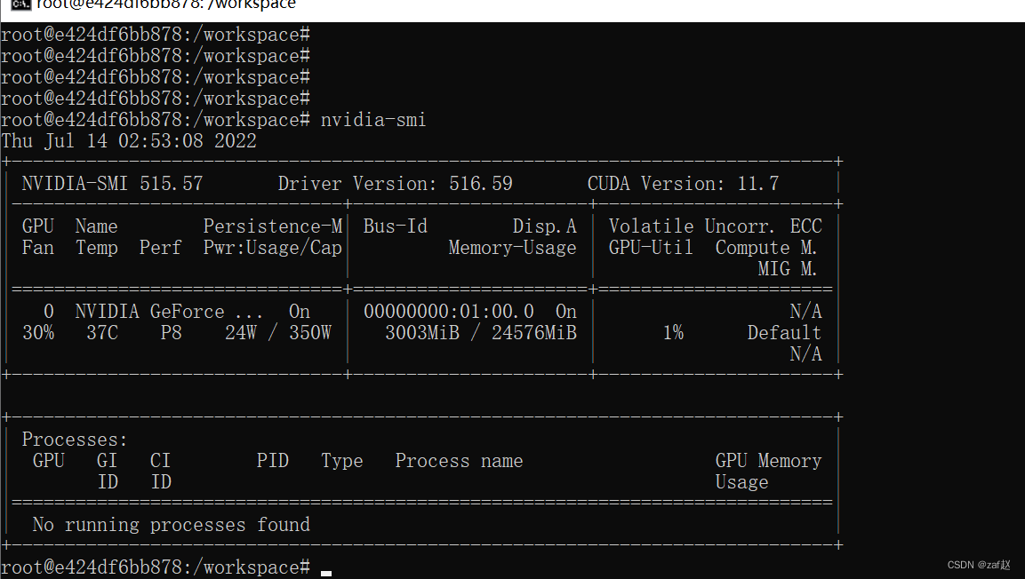
Task: Click the blinking cursor at the command prompt
Action: pos(325,572)
